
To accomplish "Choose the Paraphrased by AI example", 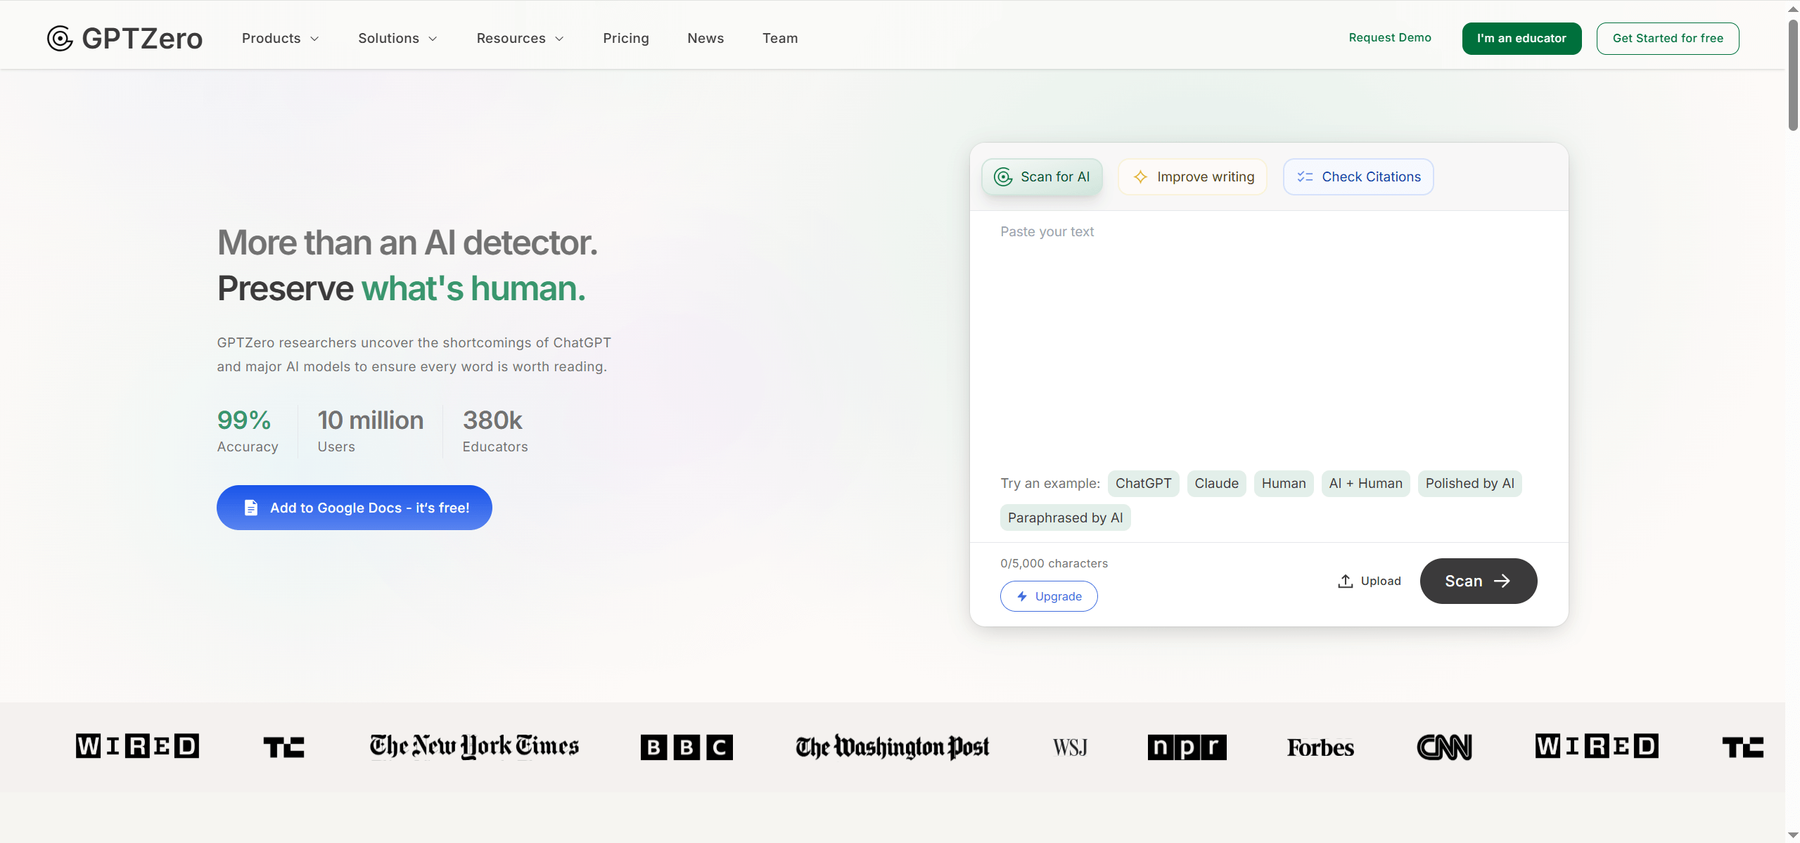I will pyautogui.click(x=1064, y=518).
